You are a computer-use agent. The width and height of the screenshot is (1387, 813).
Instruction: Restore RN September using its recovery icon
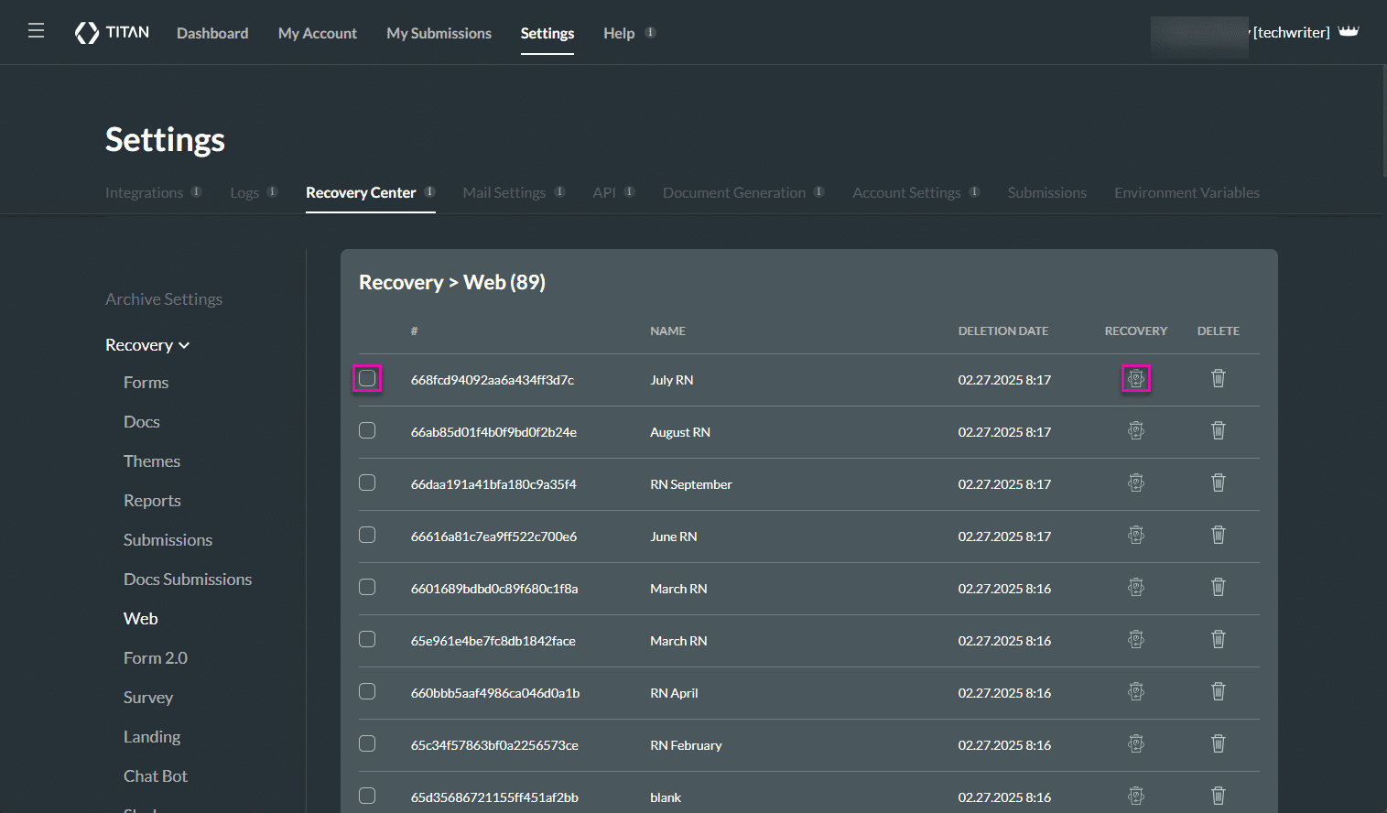1135,482
